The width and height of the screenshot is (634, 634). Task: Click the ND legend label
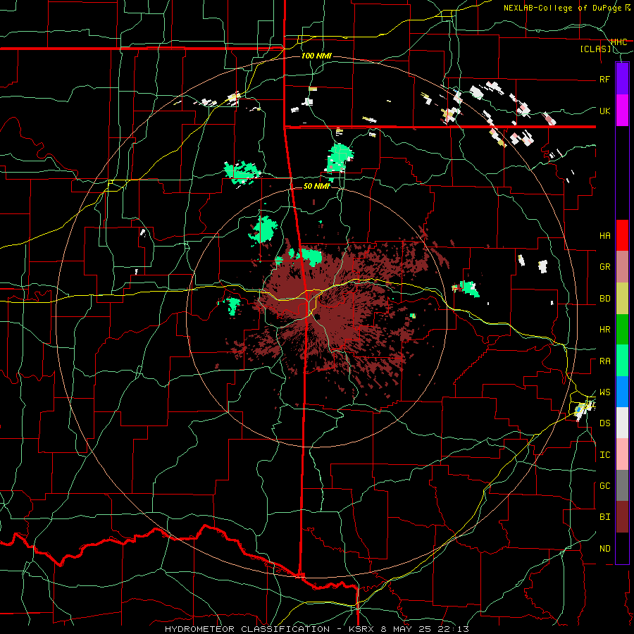pos(604,549)
